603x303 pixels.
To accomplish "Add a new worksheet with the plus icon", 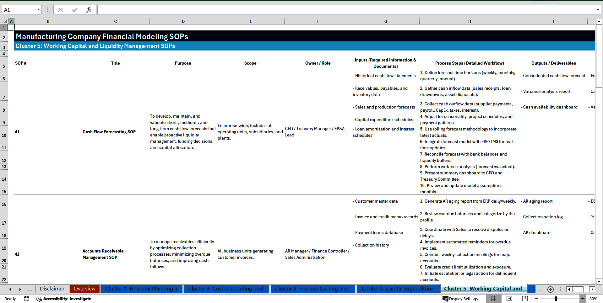I will pos(550,290).
